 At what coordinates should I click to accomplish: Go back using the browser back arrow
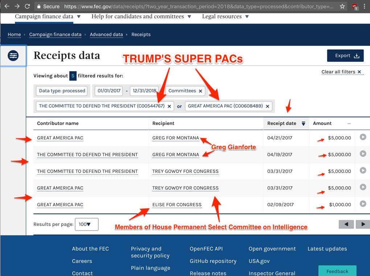(7, 6)
